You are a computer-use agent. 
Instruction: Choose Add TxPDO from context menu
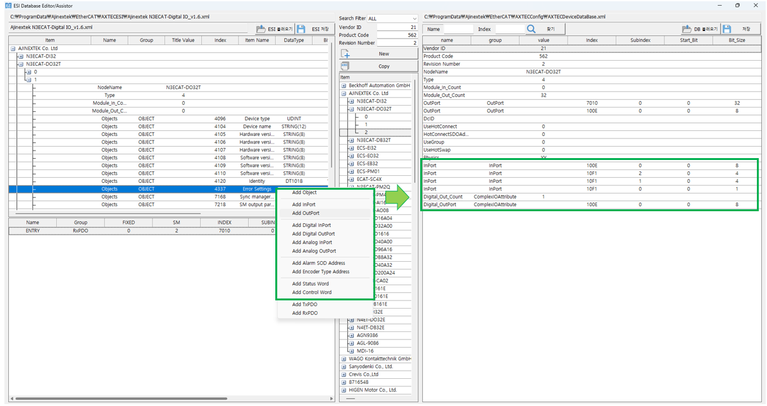click(x=324, y=305)
